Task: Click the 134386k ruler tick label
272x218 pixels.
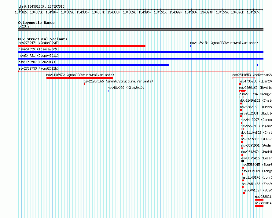Action: [x=83, y=12]
